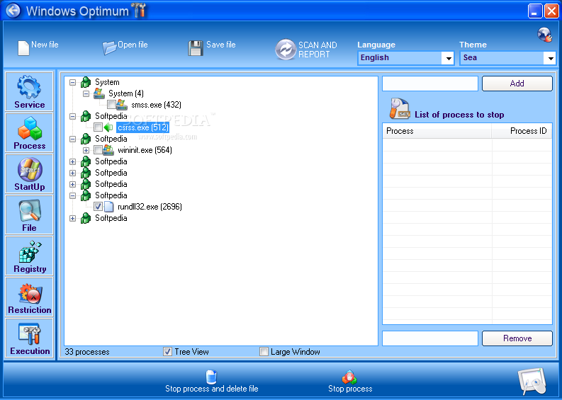Click Stop process and delete file label
Screen dimensions: 562x400
click(211, 389)
